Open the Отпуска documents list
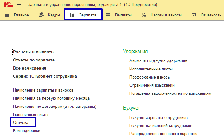224x136 pixels. 21,123
